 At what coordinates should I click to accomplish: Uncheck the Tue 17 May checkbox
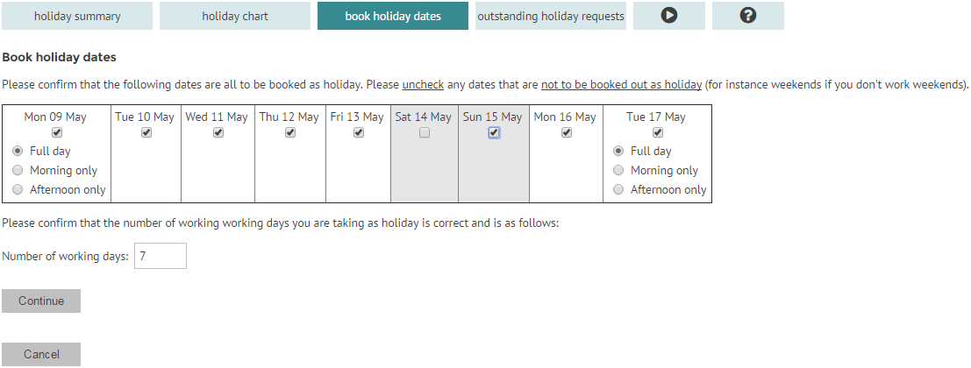pos(658,132)
